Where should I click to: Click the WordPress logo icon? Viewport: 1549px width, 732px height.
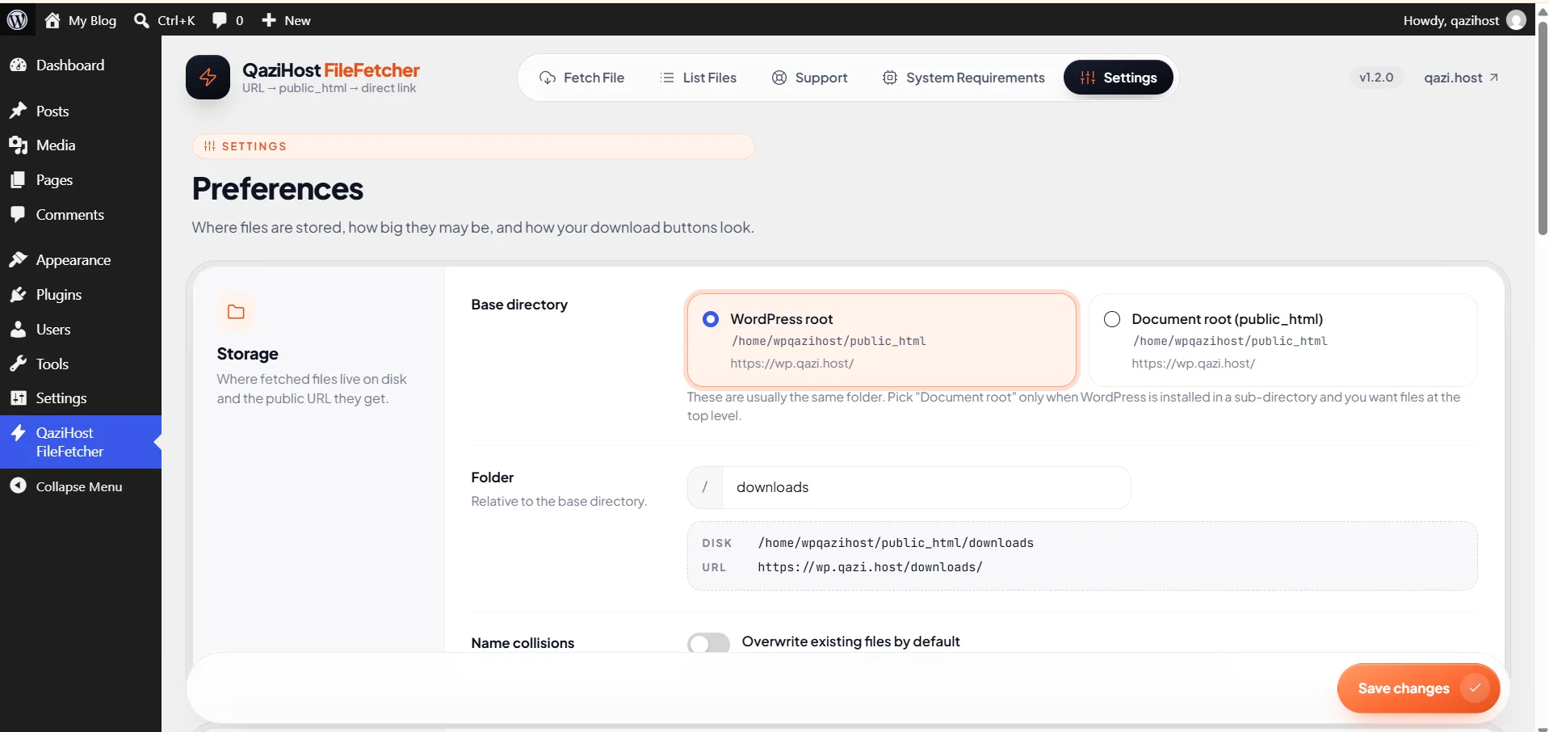[18, 20]
